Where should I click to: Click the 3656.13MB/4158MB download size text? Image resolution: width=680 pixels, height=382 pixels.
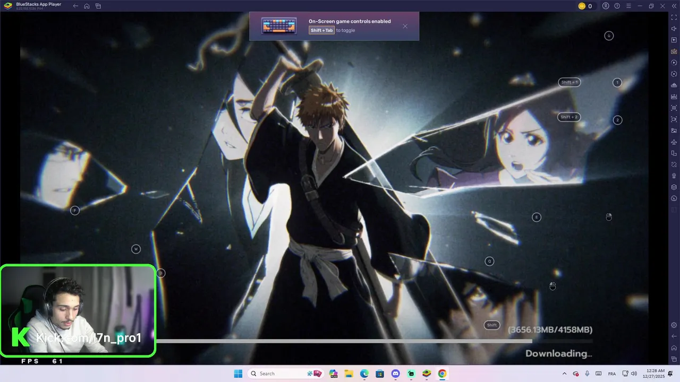click(550, 329)
